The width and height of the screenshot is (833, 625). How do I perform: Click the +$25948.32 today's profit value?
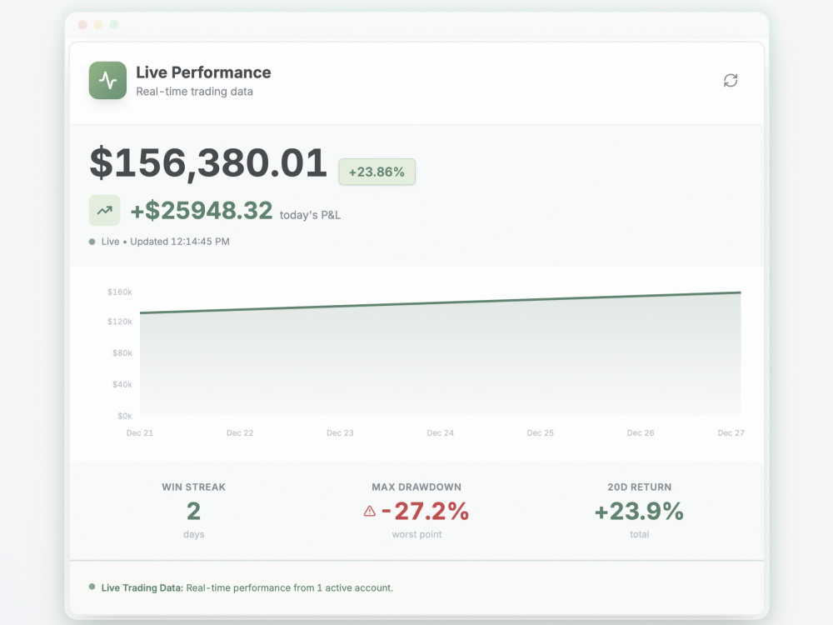coord(202,211)
